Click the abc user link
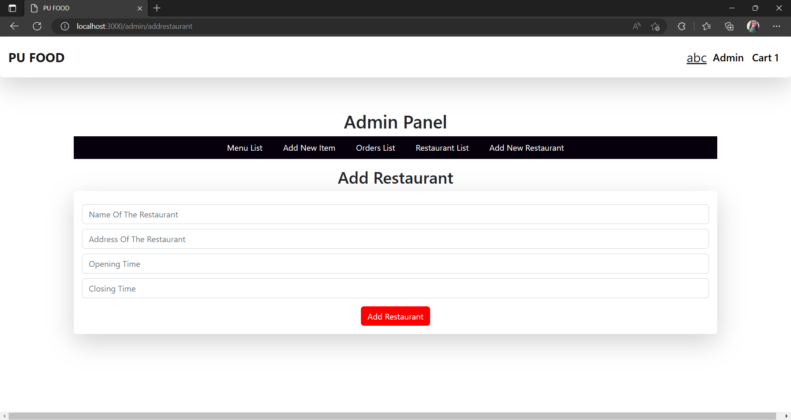This screenshot has height=420, width=791. click(x=697, y=58)
